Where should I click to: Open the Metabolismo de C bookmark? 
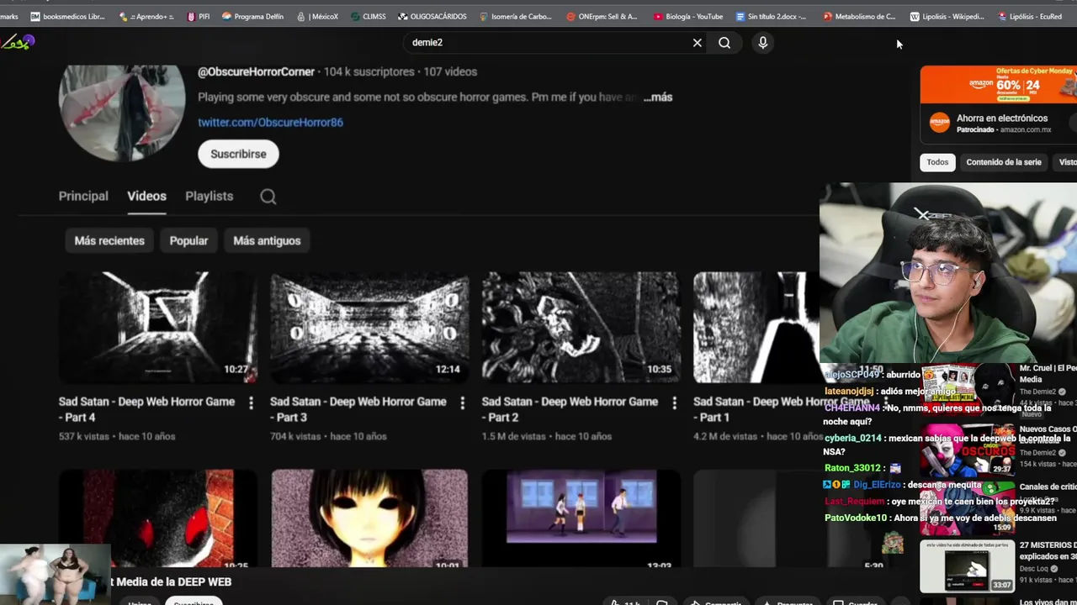point(859,16)
